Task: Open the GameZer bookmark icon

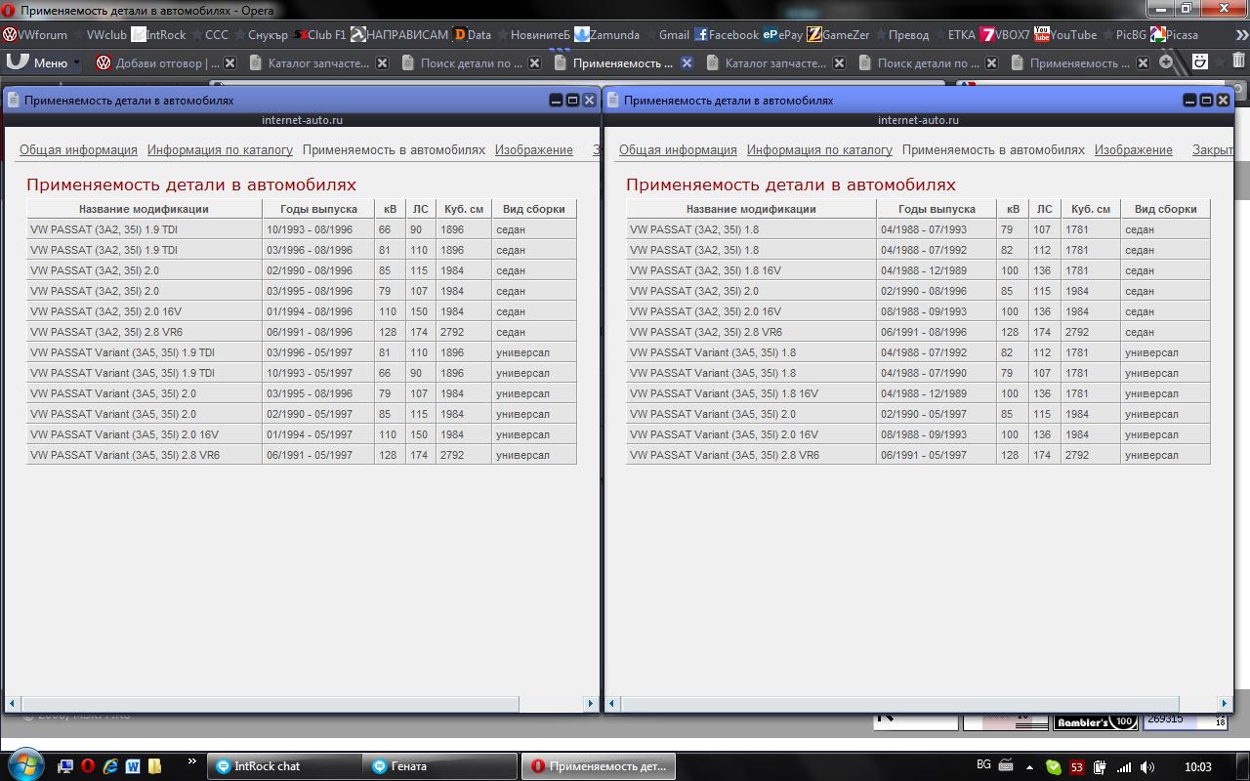Action: [x=813, y=34]
